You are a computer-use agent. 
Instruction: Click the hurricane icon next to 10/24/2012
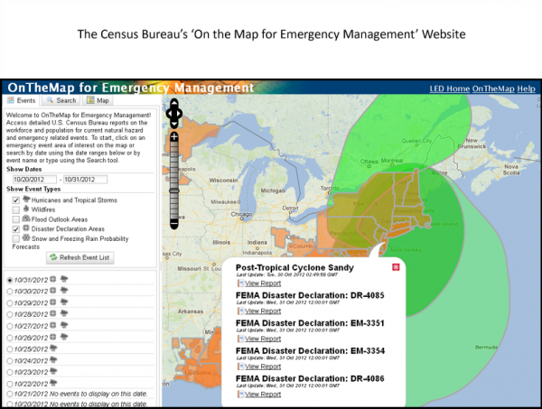pos(53,359)
